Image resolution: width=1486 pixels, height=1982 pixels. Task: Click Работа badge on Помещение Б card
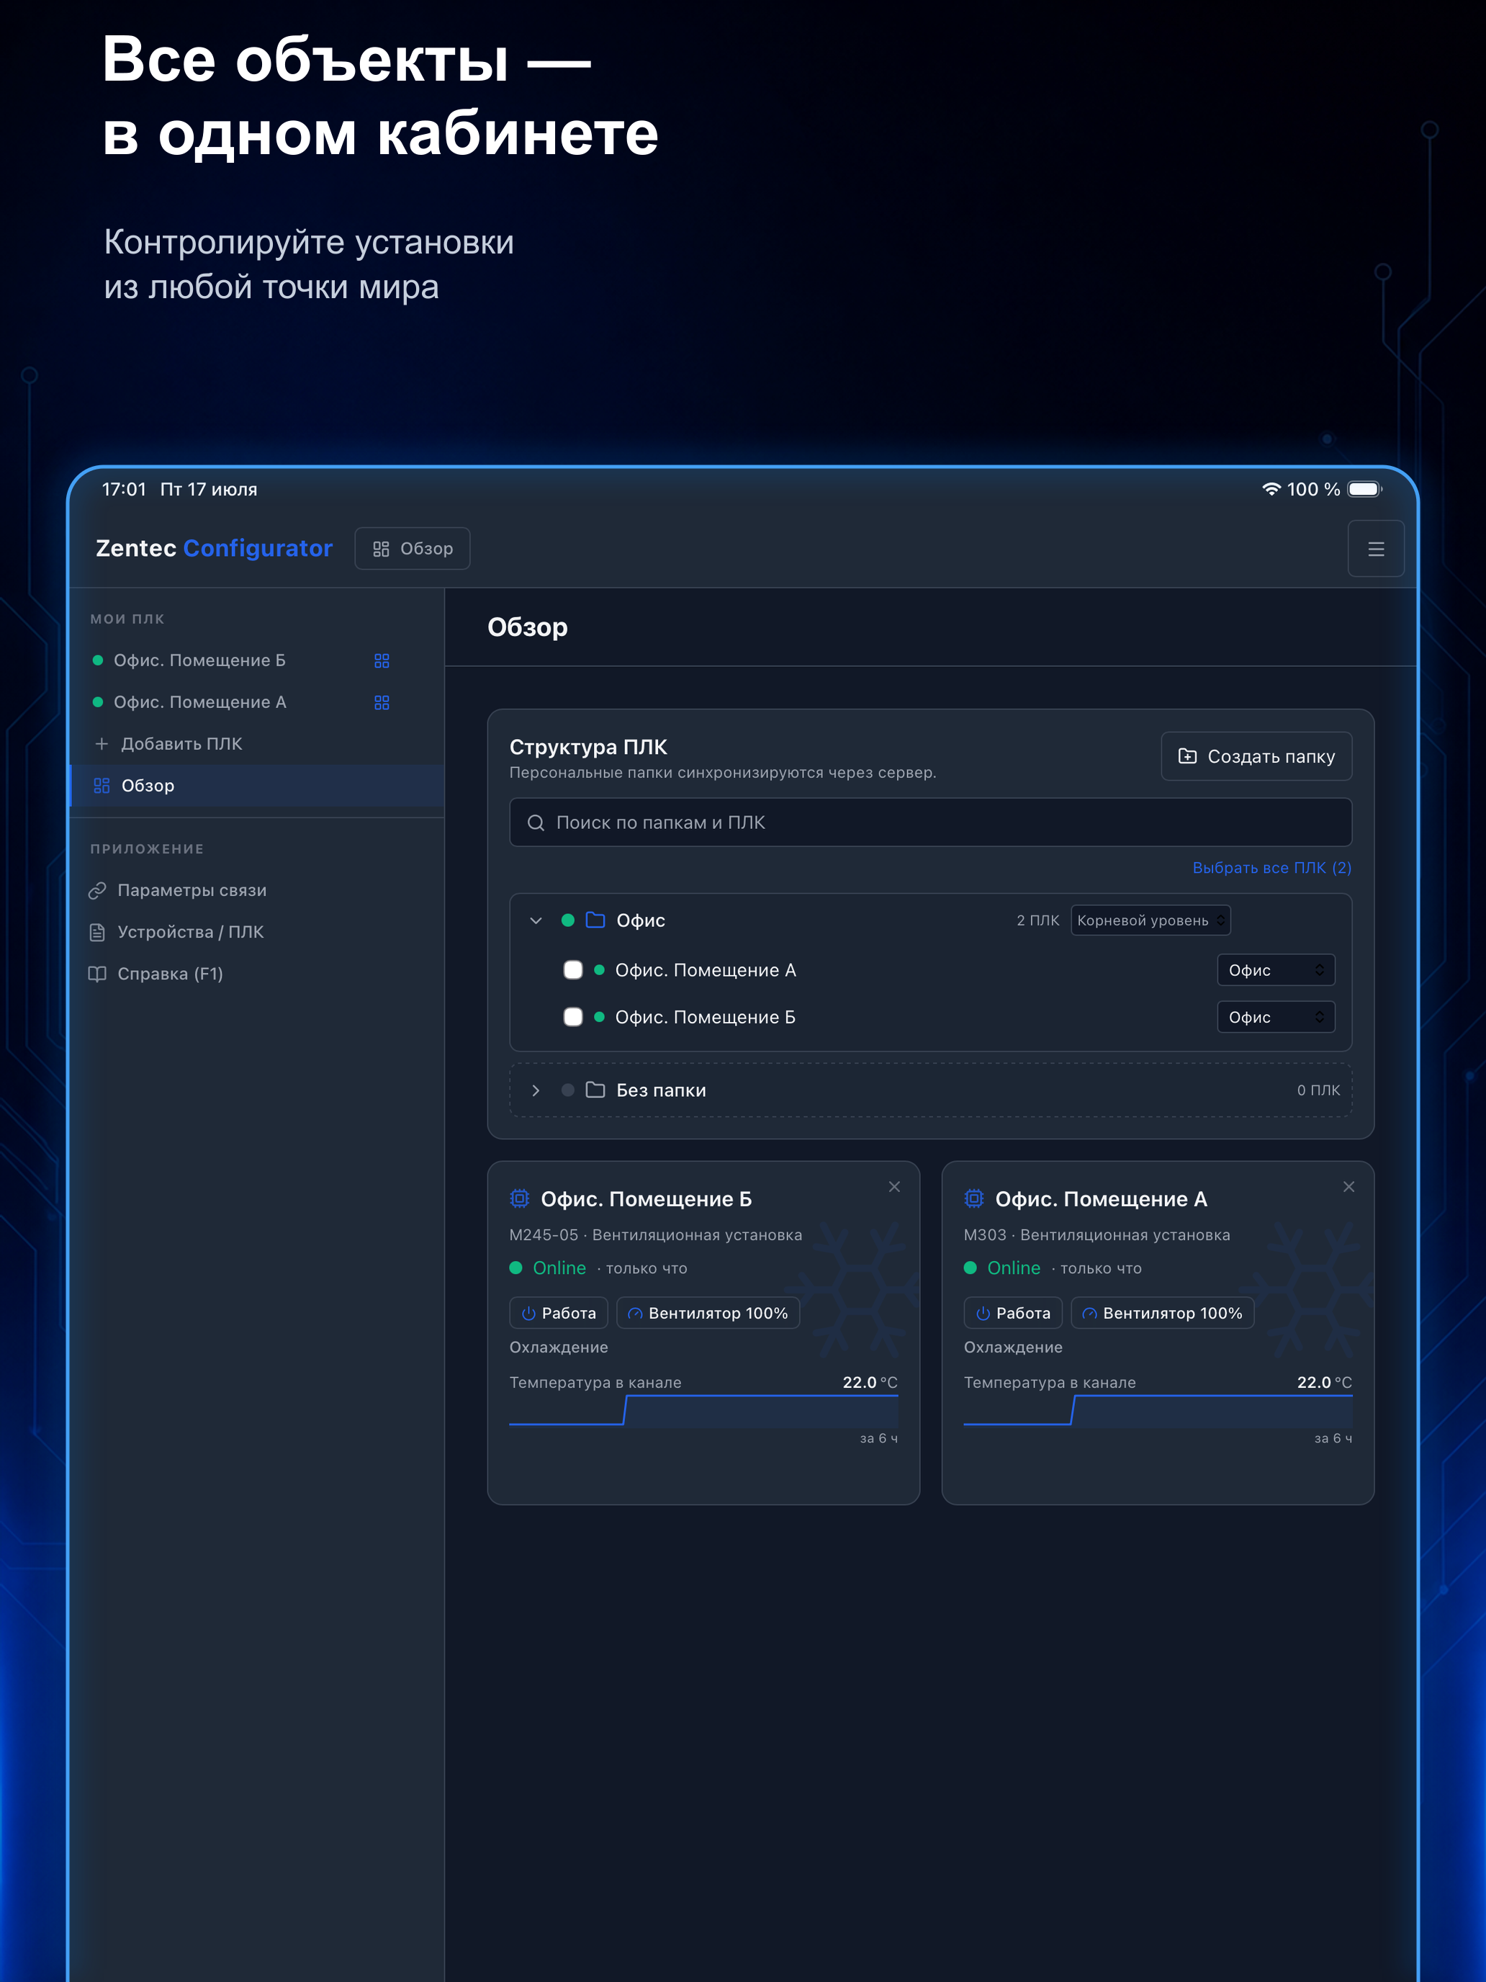[559, 1314]
